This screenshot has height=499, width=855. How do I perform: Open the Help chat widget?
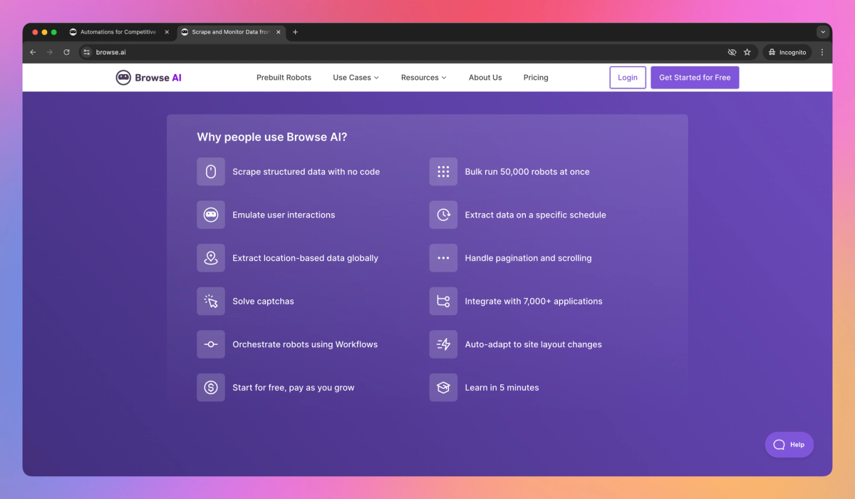789,444
